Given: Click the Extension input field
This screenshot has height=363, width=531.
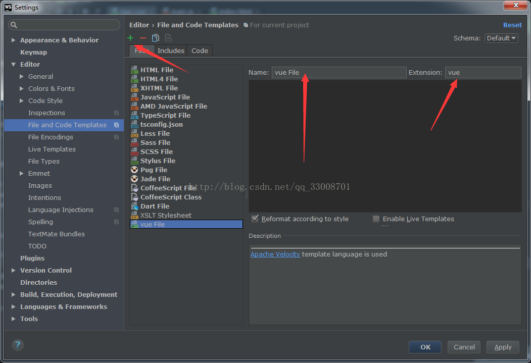Looking at the screenshot, I should pos(483,72).
